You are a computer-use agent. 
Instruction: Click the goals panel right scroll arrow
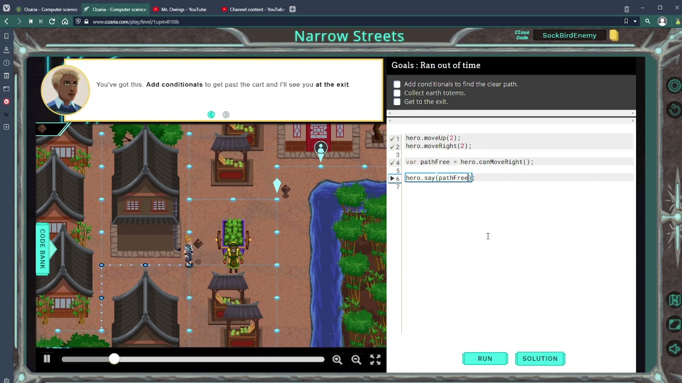coord(633,113)
